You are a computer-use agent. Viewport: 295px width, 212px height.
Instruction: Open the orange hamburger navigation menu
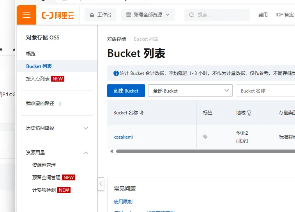(x=26, y=15)
